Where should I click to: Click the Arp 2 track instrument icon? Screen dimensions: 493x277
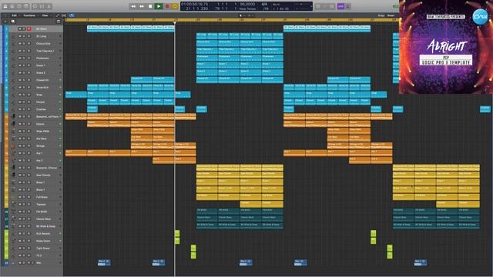[x=13, y=161]
